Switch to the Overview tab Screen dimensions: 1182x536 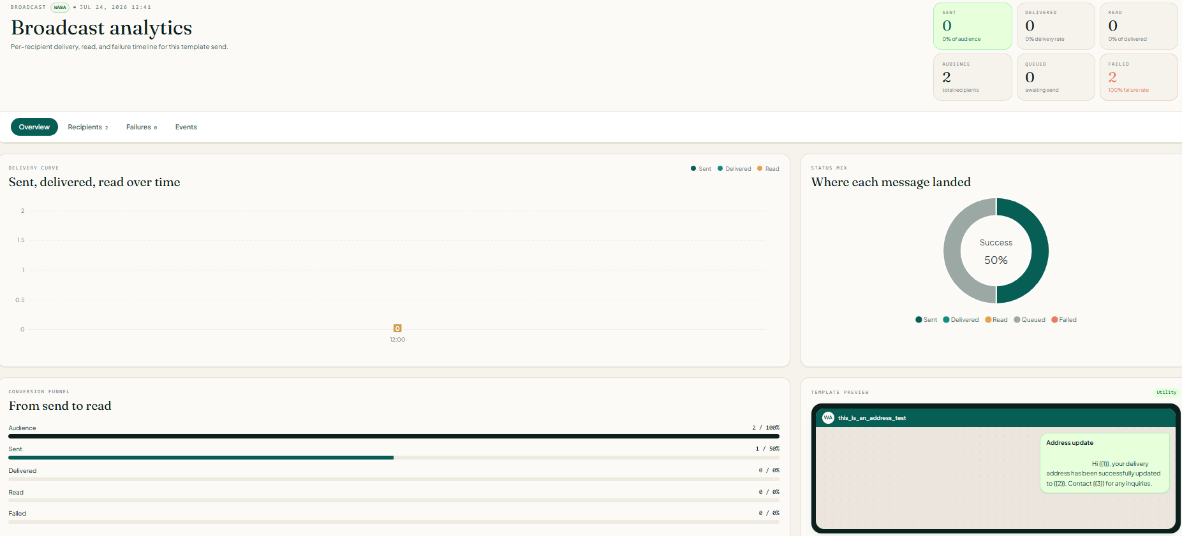click(x=34, y=127)
